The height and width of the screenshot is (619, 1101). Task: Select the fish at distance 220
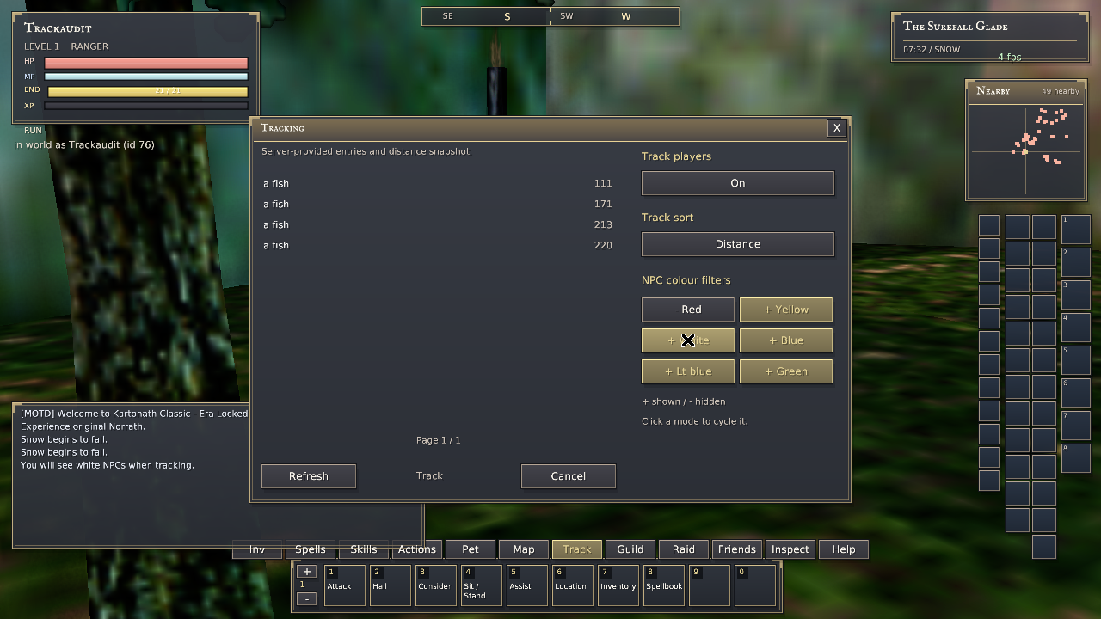point(438,245)
